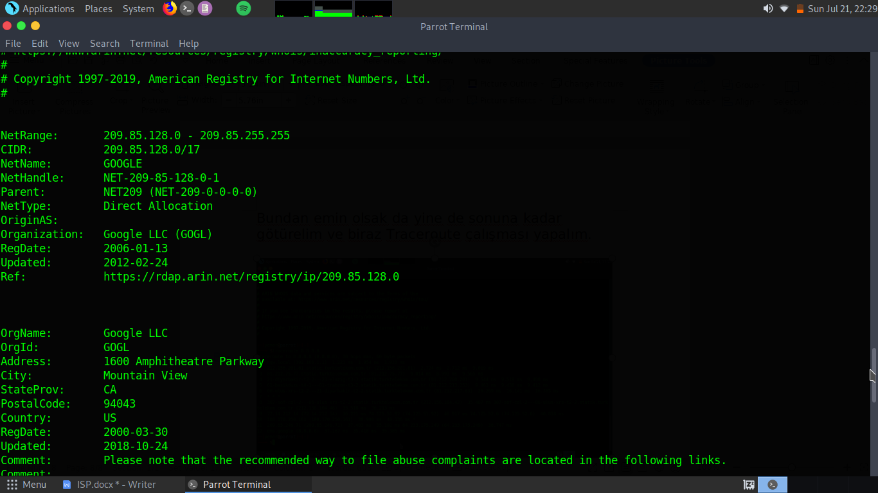Open the Places menu
This screenshot has height=493, width=878.
[x=98, y=8]
